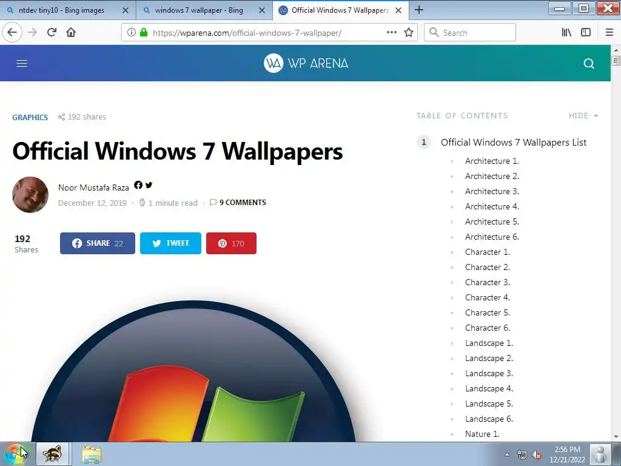Click the WP Arena logo
This screenshot has width=621, height=466.
coord(306,63)
